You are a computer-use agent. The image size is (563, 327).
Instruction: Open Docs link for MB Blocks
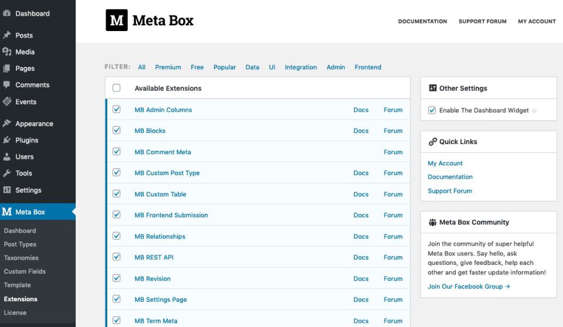click(x=361, y=131)
